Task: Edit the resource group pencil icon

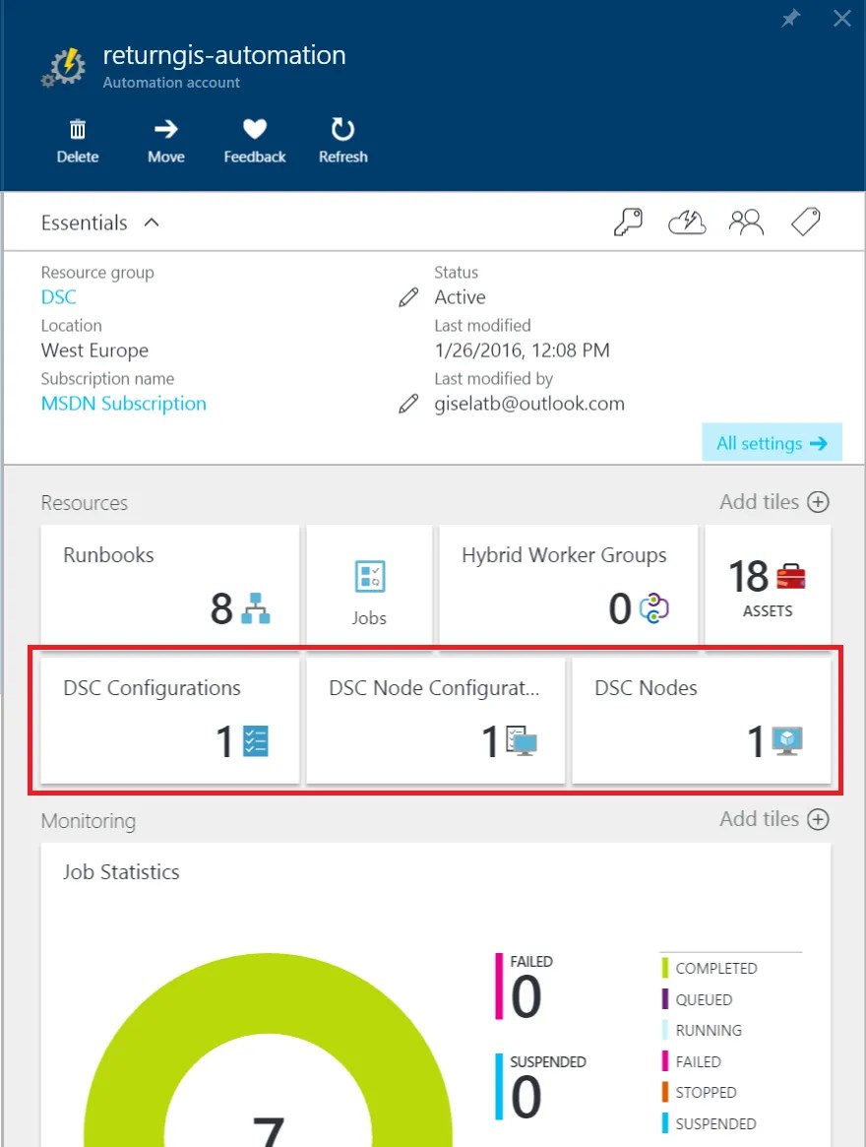Action: (x=408, y=297)
